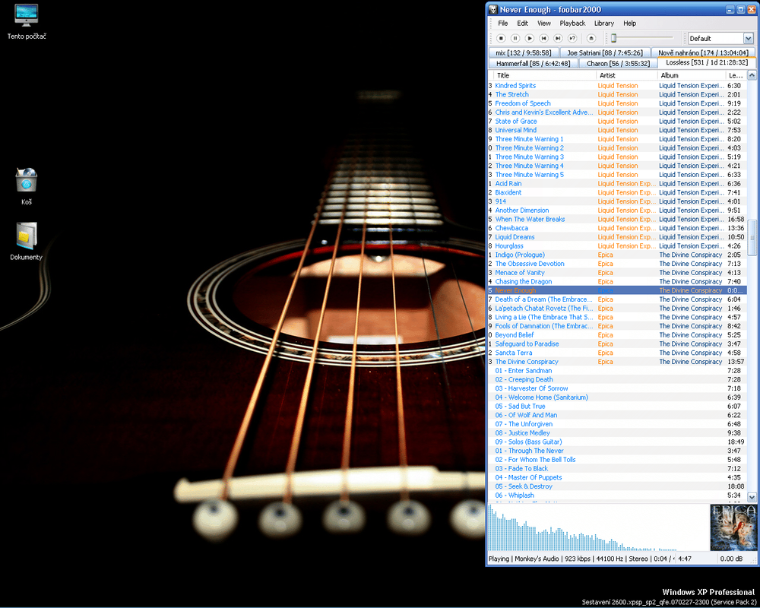Switch to the Hammerfall playlist tab
The height and width of the screenshot is (608, 760).
534,64
